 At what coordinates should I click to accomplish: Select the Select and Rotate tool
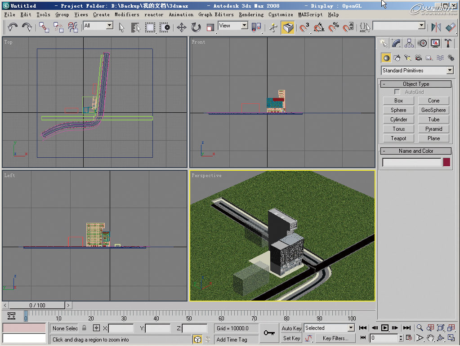(x=196, y=27)
